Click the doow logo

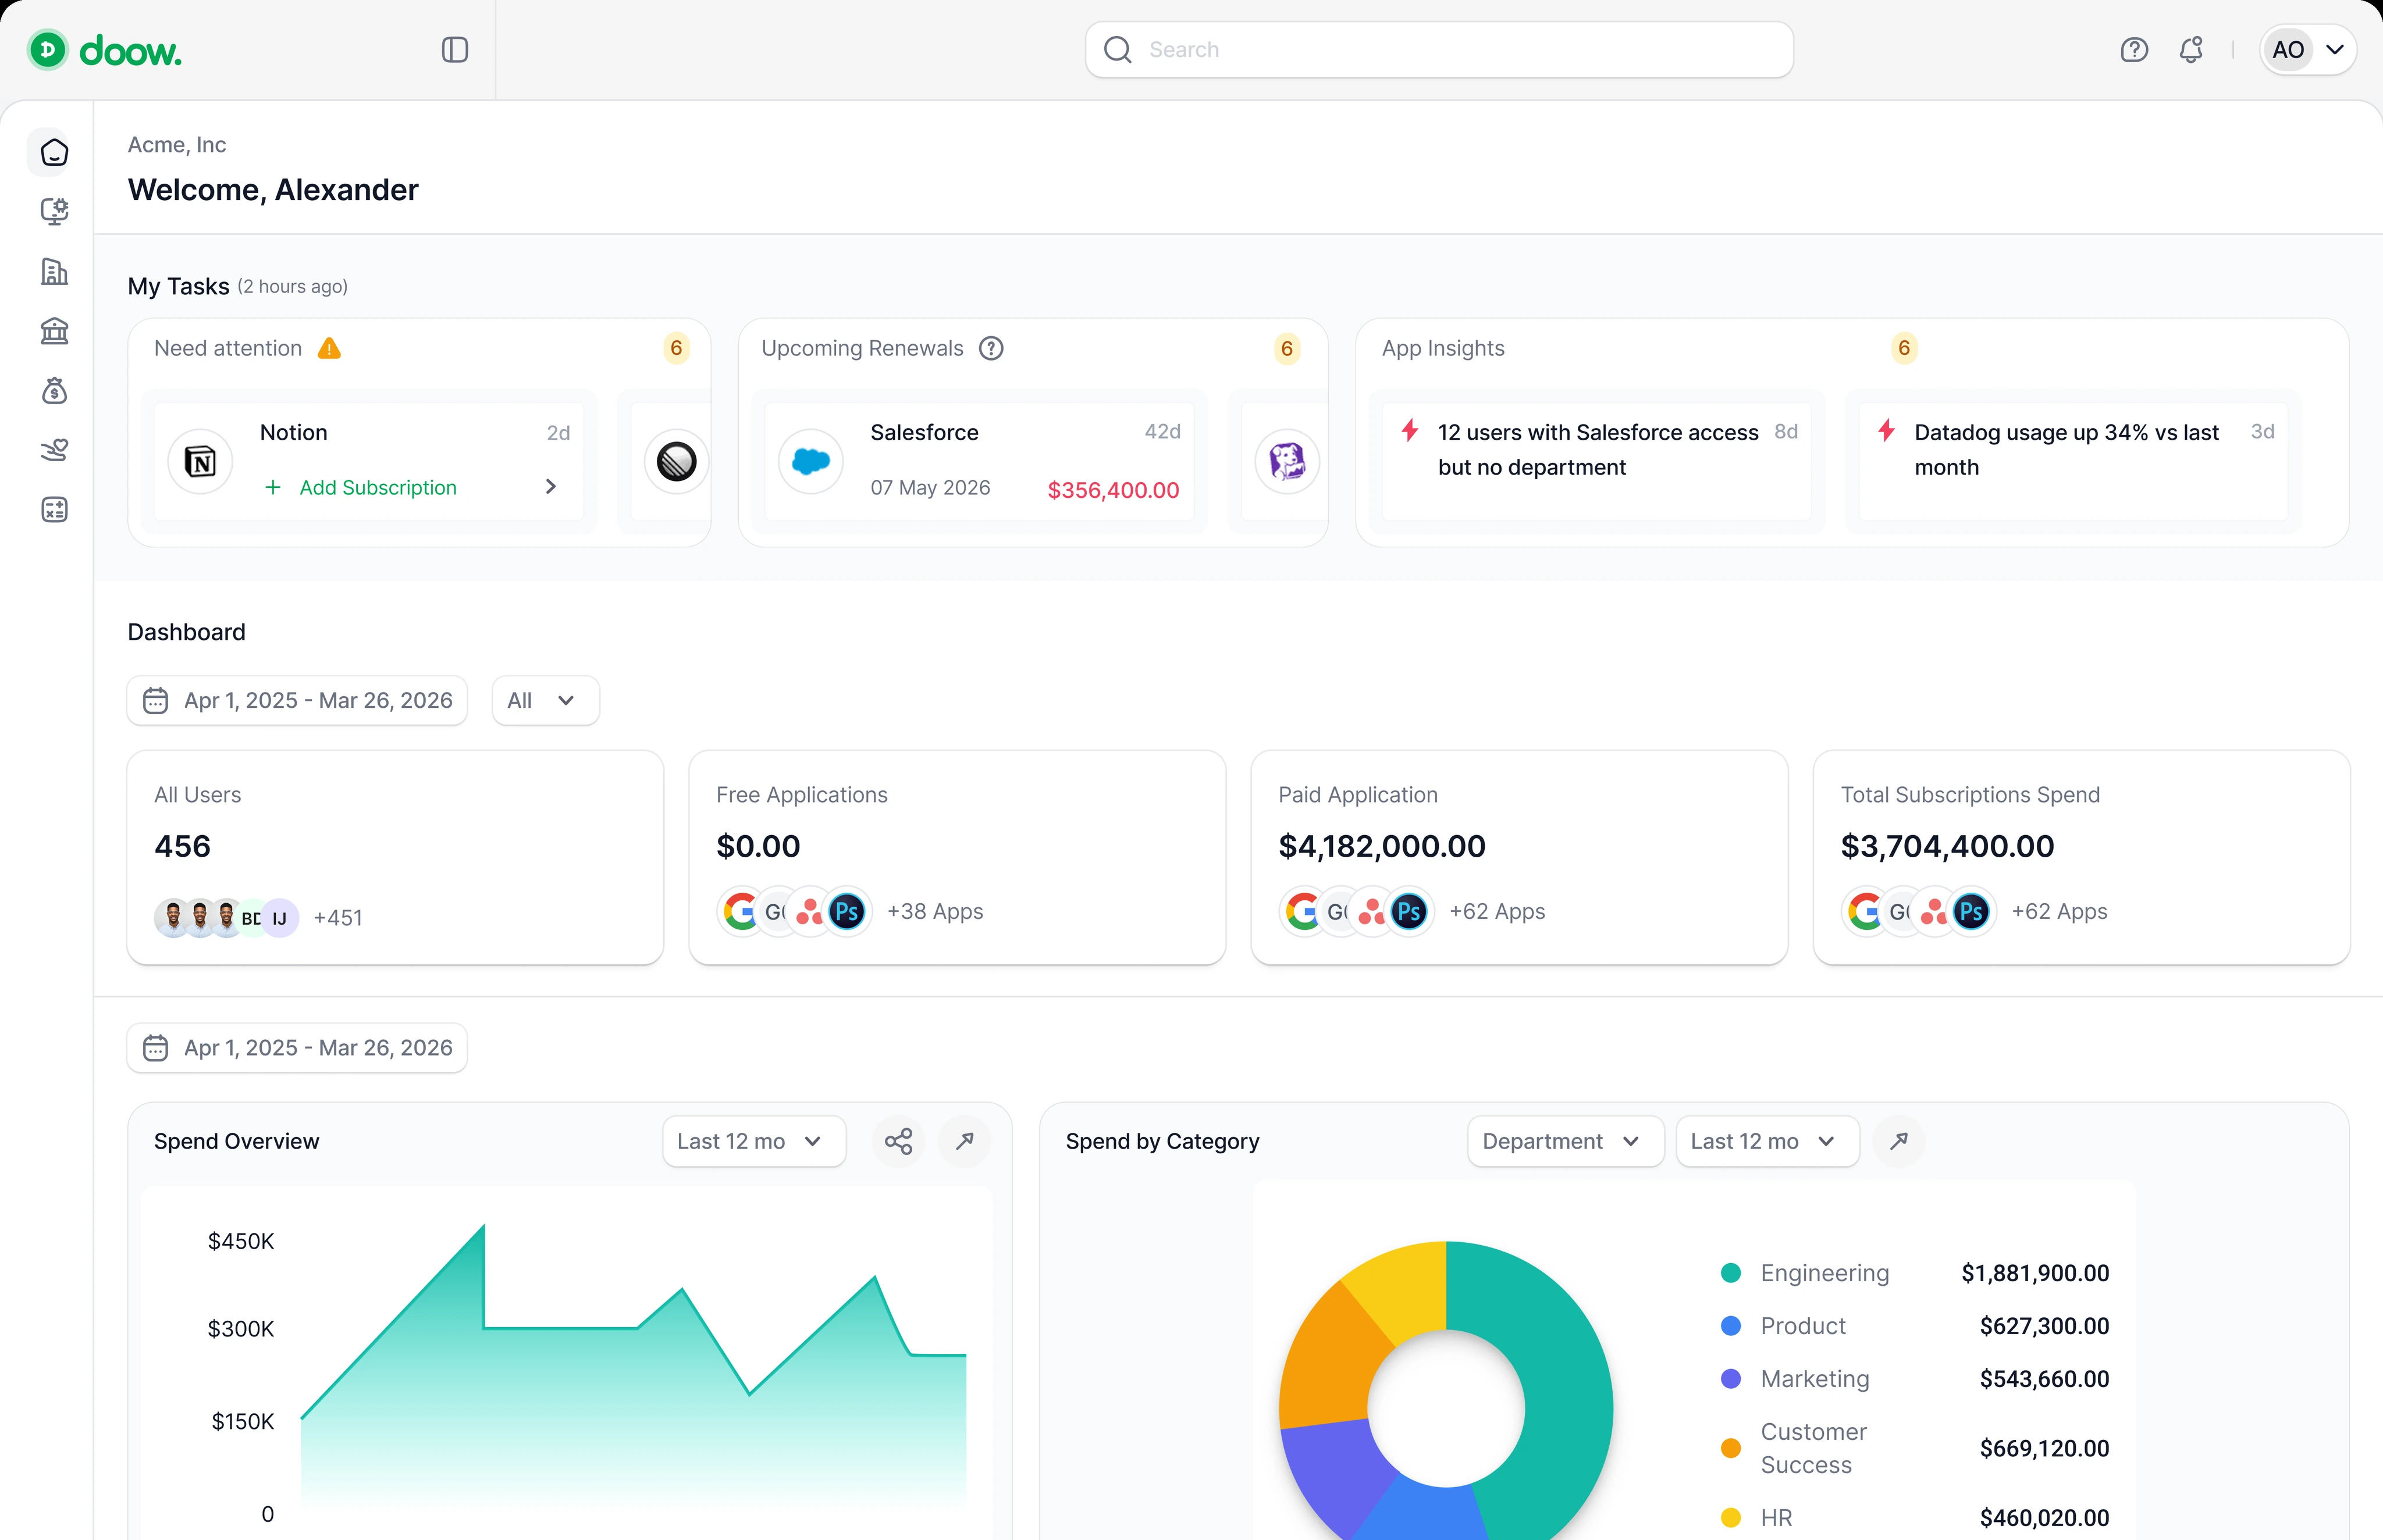tap(105, 50)
